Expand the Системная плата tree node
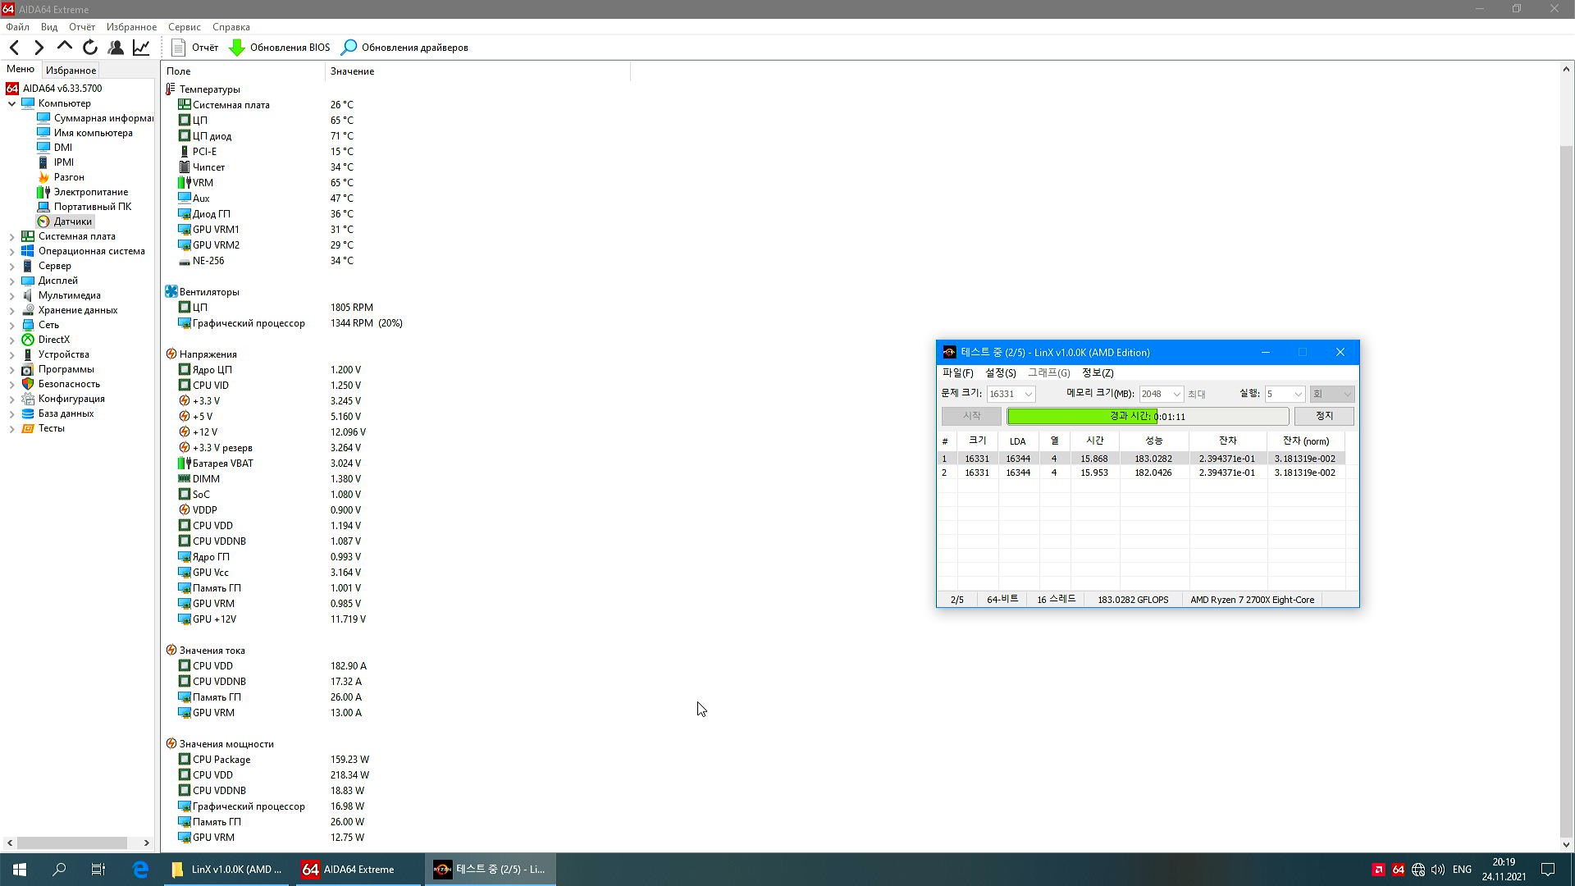 (x=12, y=236)
